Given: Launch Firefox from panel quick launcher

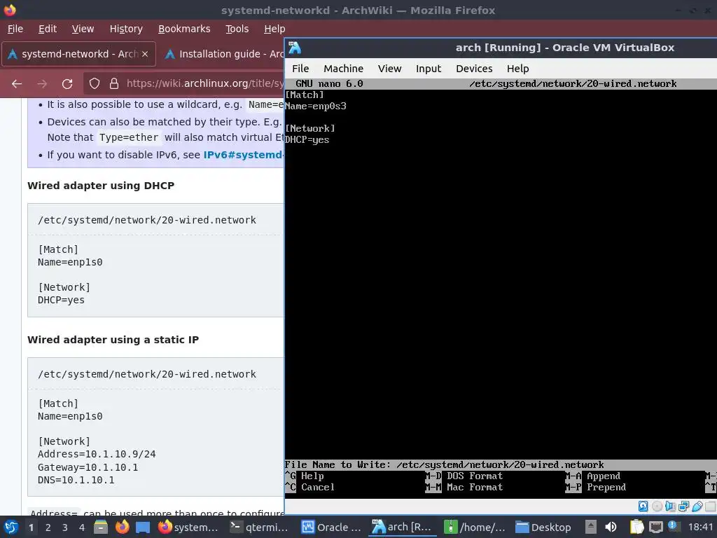Looking at the screenshot, I should 122,527.
